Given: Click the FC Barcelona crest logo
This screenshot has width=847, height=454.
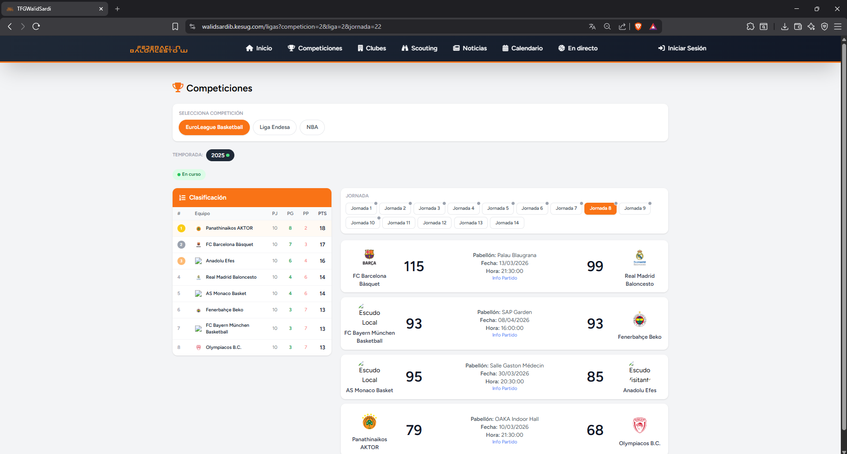Looking at the screenshot, I should [369, 254].
